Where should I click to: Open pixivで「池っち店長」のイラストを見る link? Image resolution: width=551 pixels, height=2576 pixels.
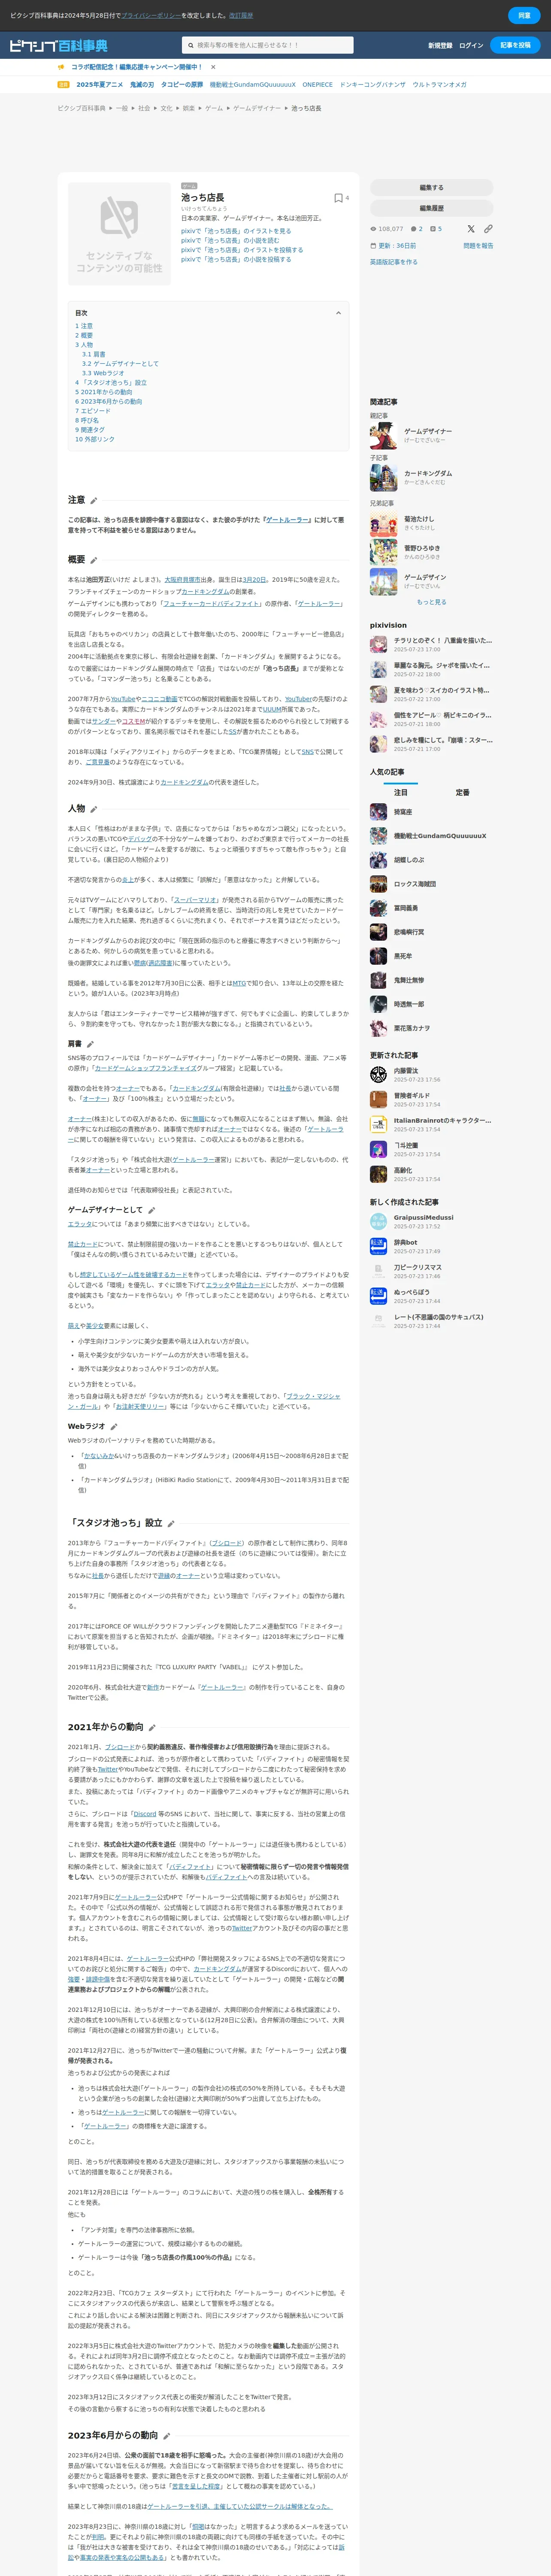[x=236, y=231]
